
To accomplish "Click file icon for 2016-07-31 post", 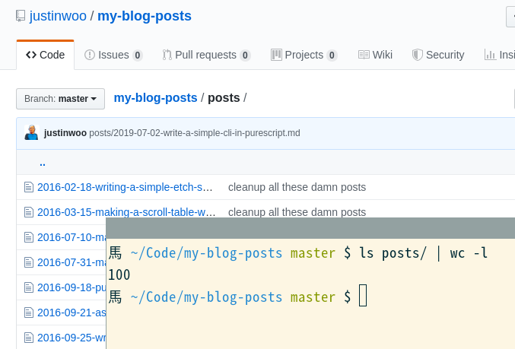I will pos(29,262).
